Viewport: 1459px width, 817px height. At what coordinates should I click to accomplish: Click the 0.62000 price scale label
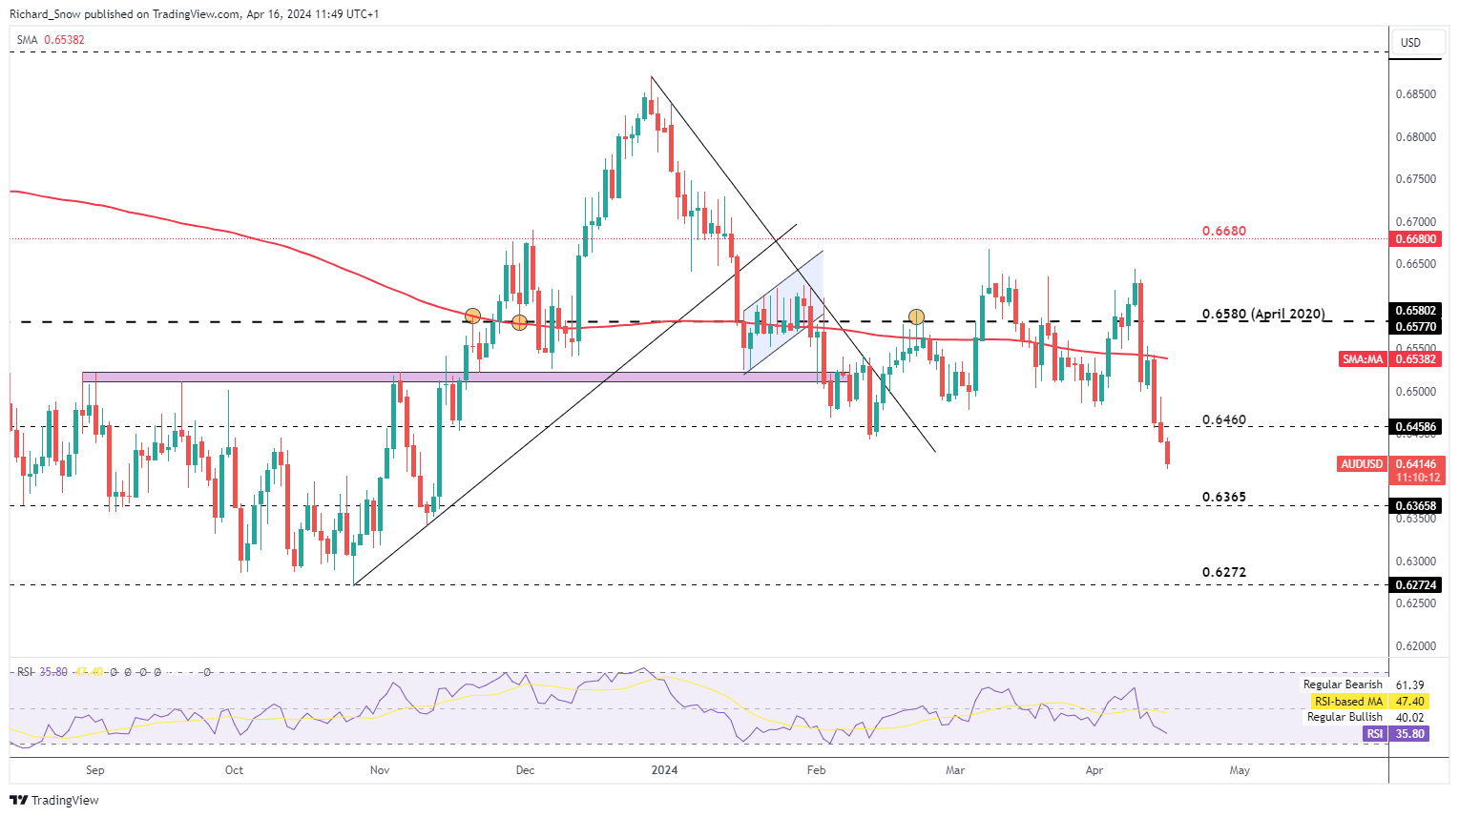tap(1415, 646)
